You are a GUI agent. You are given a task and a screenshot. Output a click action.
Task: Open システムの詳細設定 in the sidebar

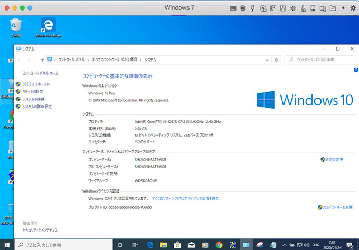click(x=37, y=107)
